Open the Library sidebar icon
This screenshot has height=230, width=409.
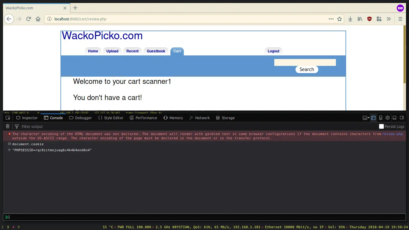360,19
